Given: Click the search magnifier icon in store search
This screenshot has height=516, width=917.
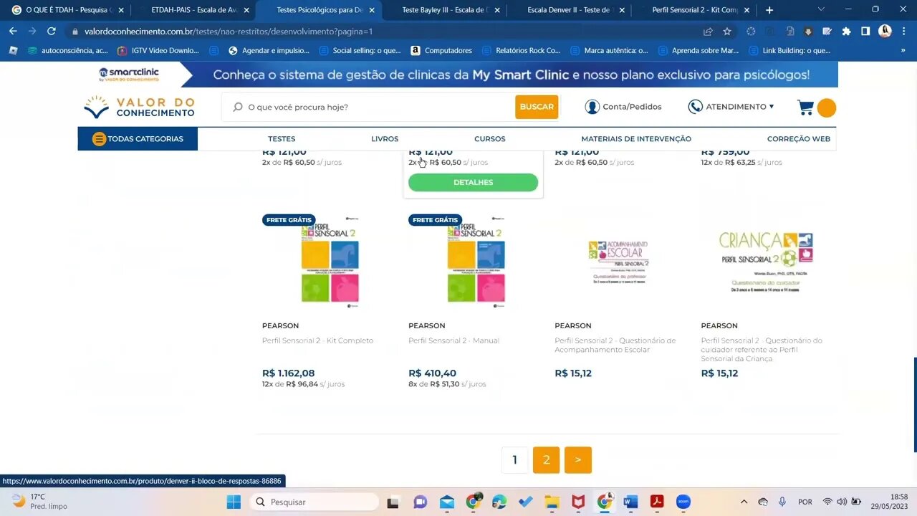Looking at the screenshot, I should (238, 107).
